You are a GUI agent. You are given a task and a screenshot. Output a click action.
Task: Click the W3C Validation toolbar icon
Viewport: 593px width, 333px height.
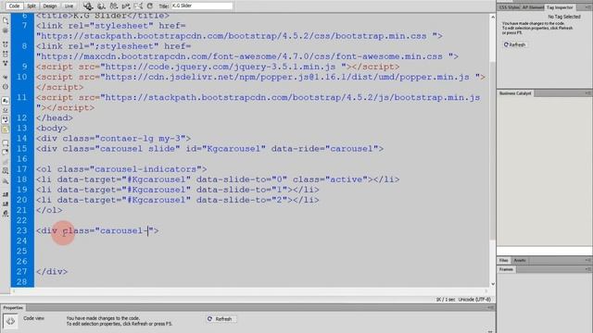coord(126,6)
